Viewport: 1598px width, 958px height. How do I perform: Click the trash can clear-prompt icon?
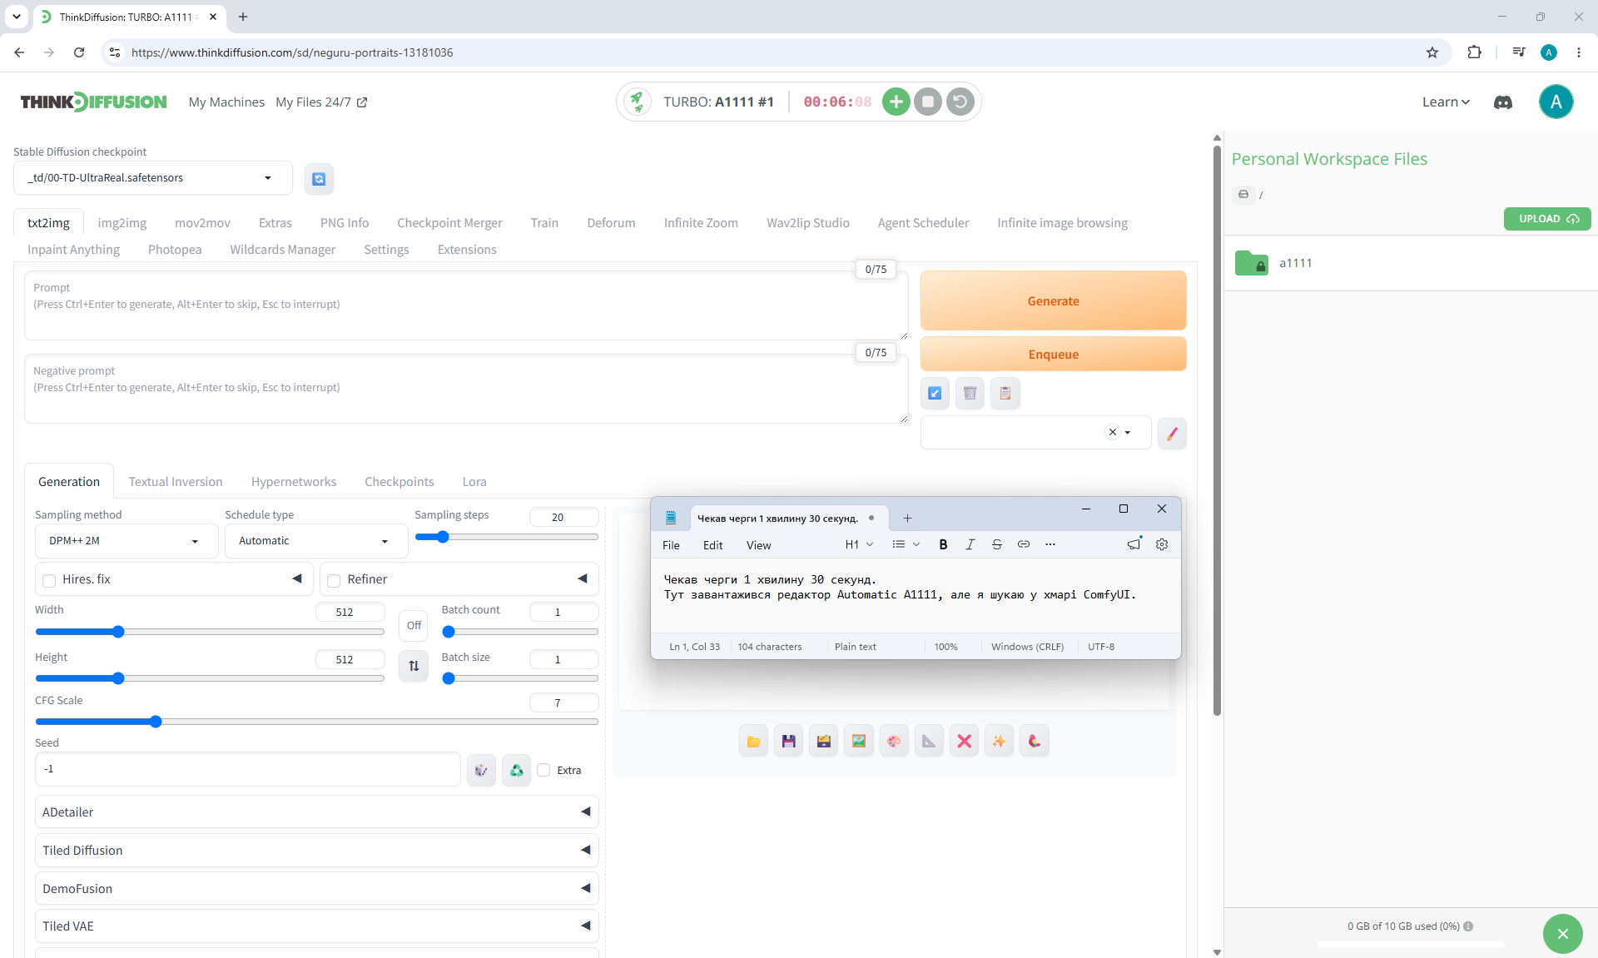point(970,393)
